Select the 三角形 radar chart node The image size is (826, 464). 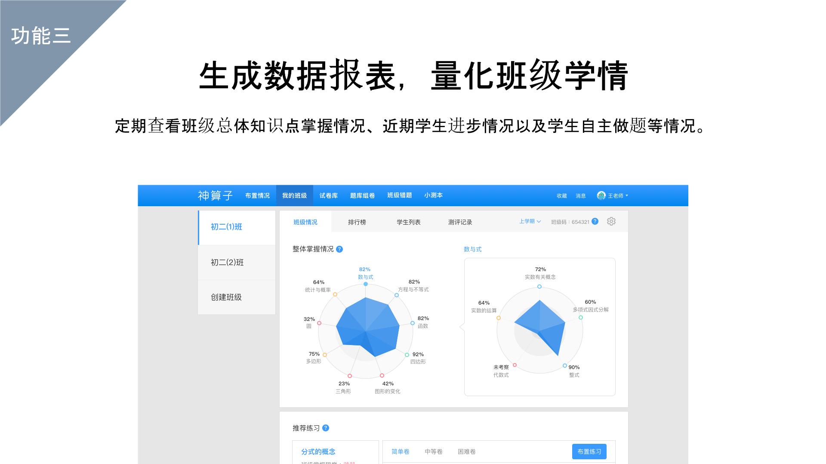pyautogui.click(x=350, y=376)
